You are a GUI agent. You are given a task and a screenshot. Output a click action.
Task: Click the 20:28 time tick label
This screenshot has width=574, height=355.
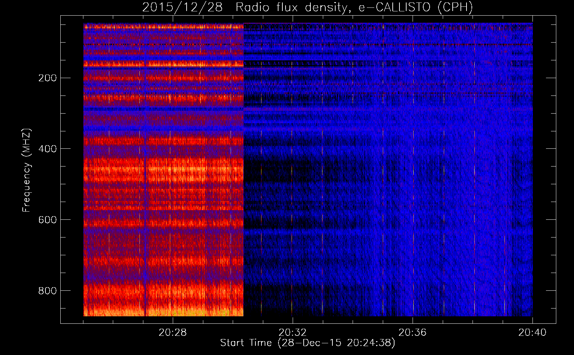pos(173,333)
